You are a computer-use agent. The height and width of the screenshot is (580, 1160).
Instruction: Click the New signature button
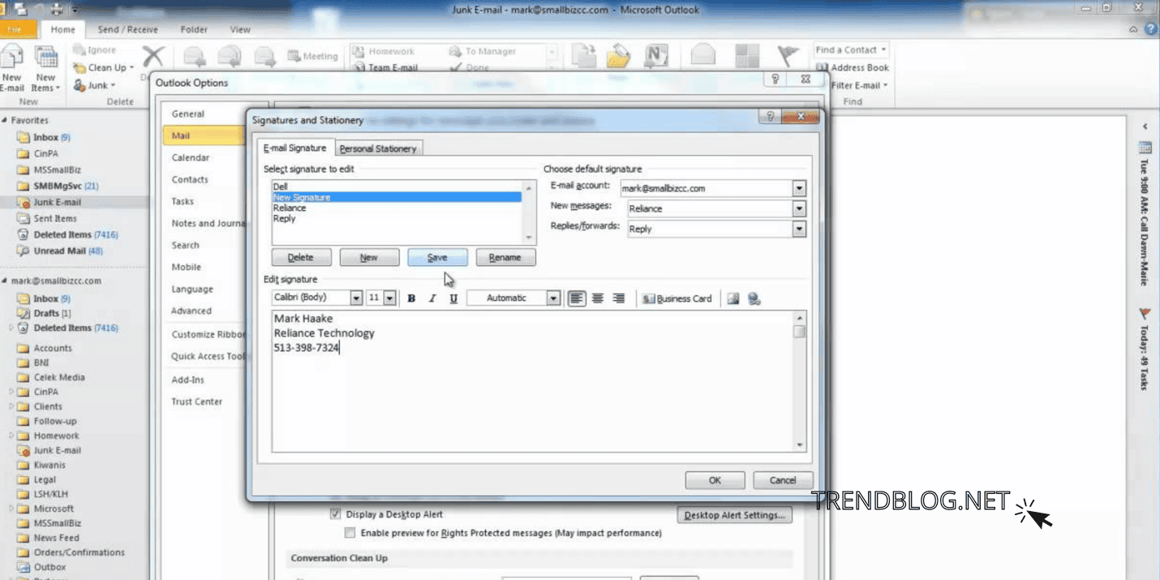click(x=369, y=257)
